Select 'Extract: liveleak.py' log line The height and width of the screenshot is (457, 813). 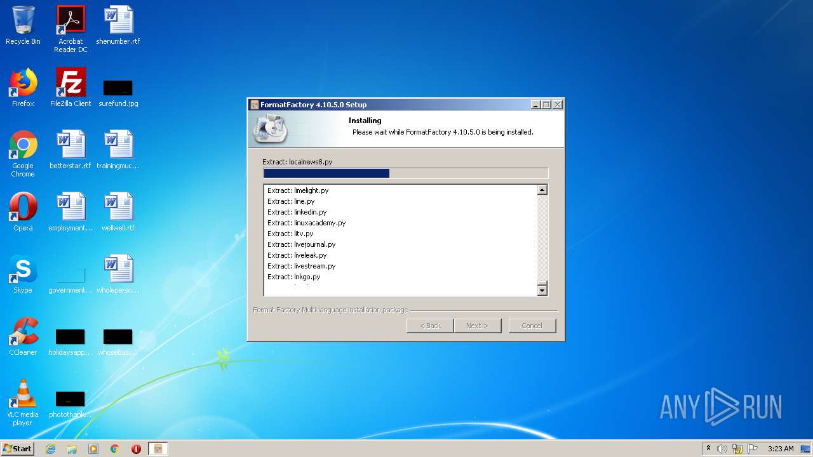point(297,255)
